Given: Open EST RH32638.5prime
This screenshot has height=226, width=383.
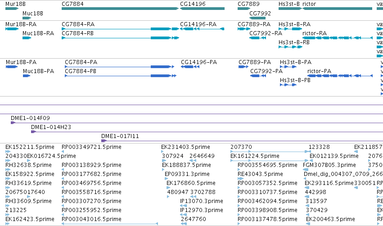Looking at the screenshot, I should click(28, 165).
